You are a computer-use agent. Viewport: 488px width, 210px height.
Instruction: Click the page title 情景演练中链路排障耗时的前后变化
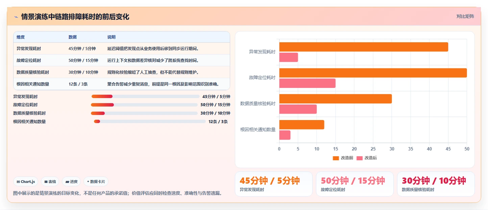pyautogui.click(x=75, y=17)
